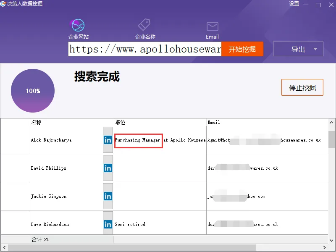Open the 设置 settings menu
Screen dimensions: 336x252
[x=294, y=4]
